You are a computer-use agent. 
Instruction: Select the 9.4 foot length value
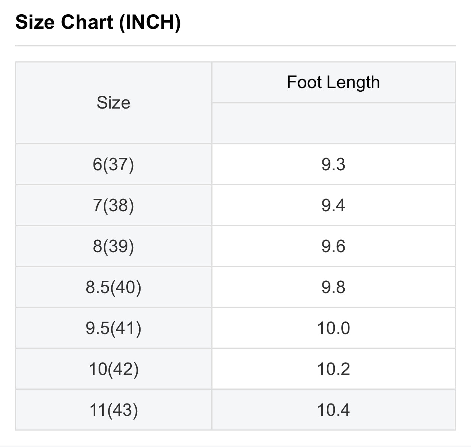click(333, 205)
